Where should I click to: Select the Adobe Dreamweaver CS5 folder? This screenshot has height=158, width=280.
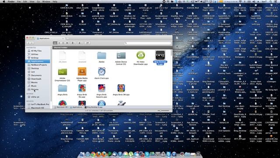point(63,72)
